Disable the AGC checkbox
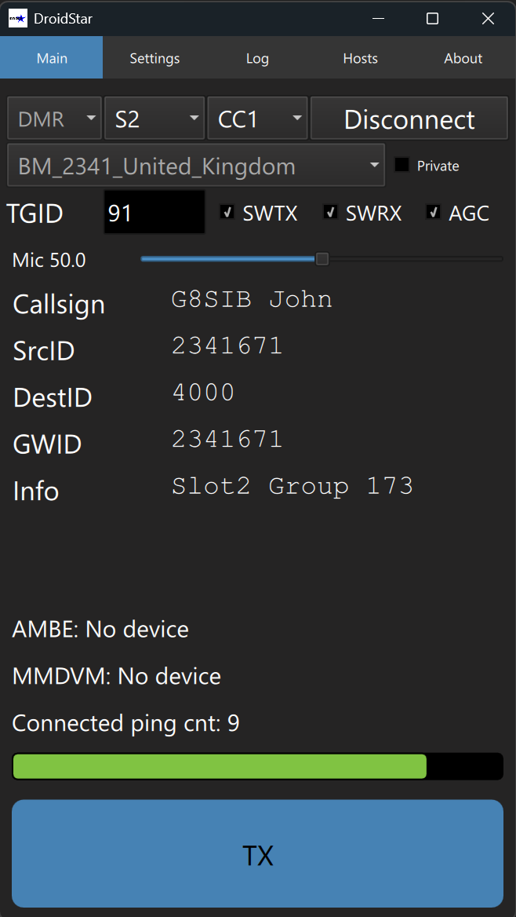 [x=433, y=212]
